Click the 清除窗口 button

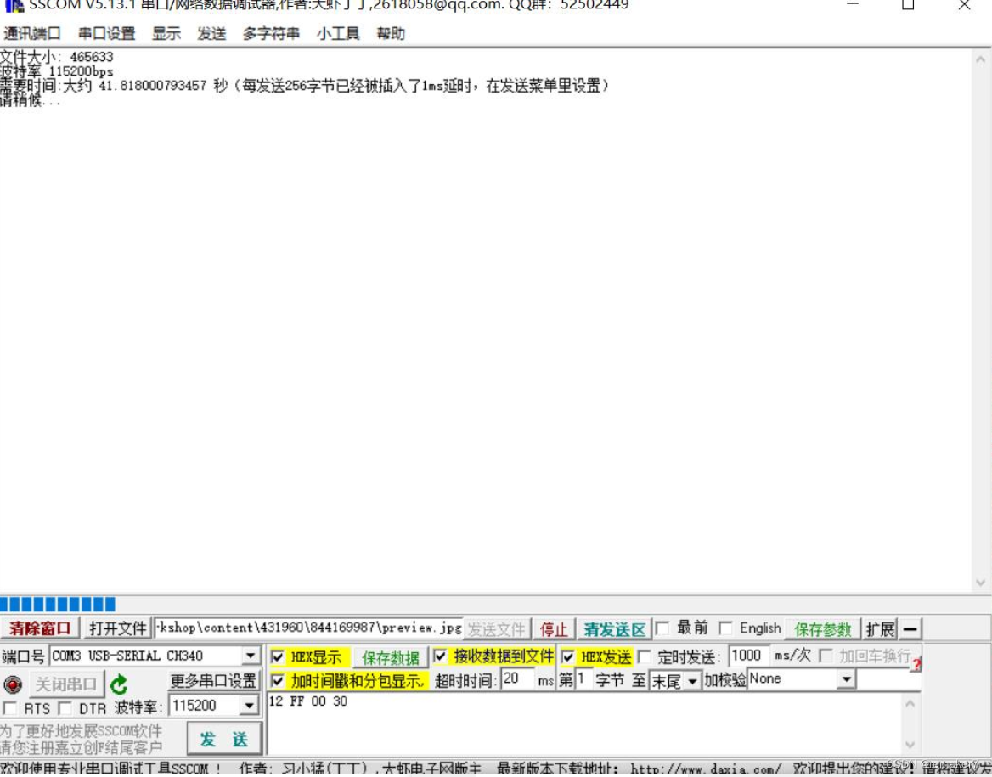click(40, 629)
